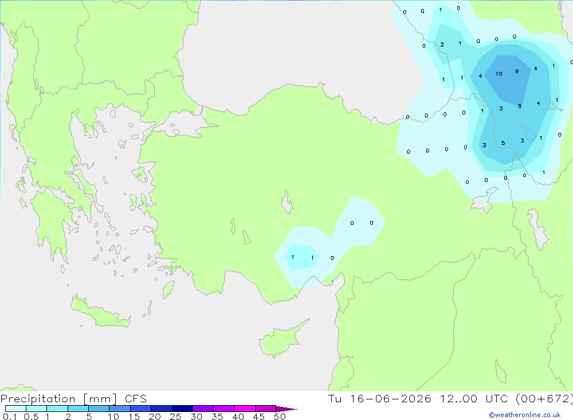Click the 5 to 10 legend color
Screen dimensions: 573x420
point(99,409)
